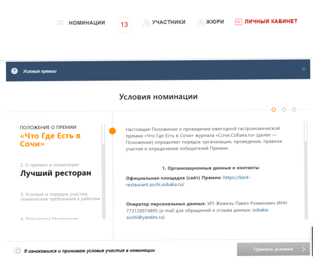
Task: Close the Условия премии banner
Action: click(303, 69)
